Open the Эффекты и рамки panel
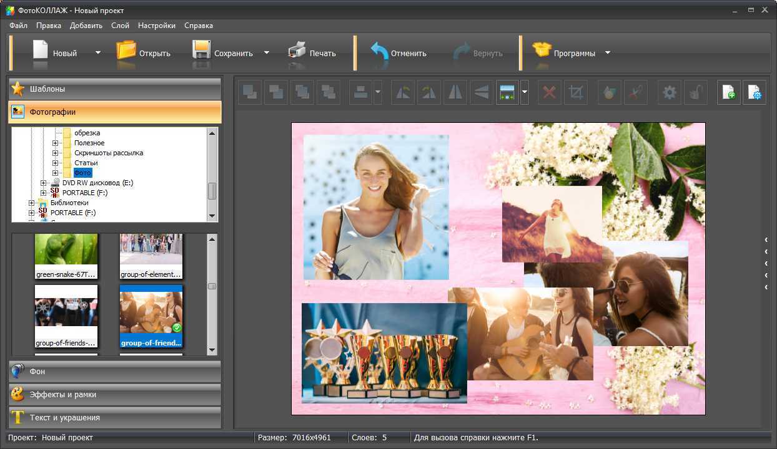The height and width of the screenshot is (449, 777). click(x=115, y=395)
